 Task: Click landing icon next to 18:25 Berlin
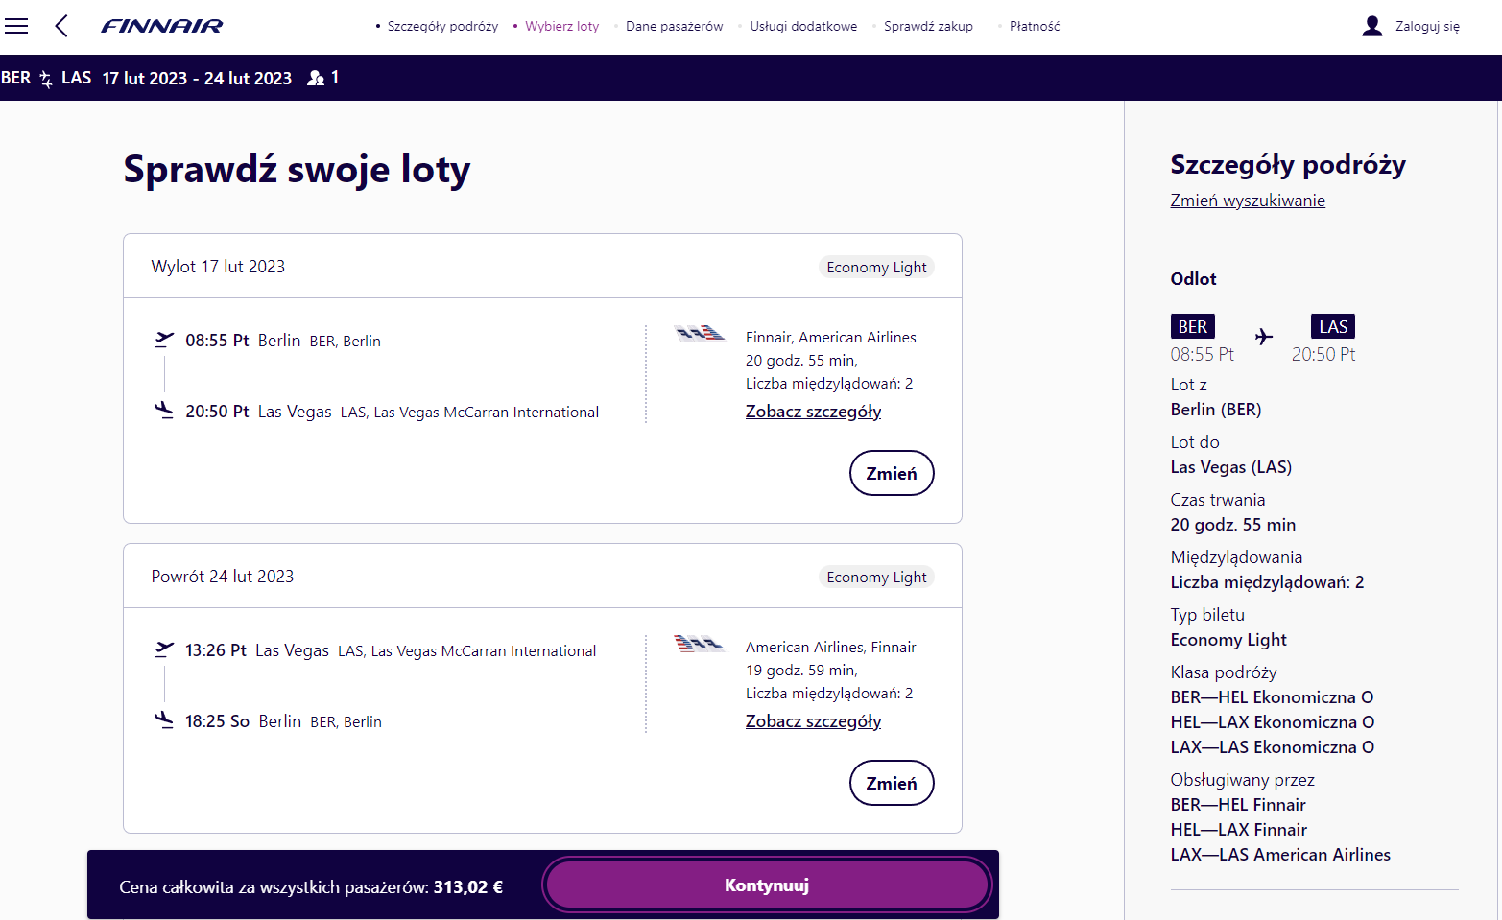pyautogui.click(x=164, y=720)
